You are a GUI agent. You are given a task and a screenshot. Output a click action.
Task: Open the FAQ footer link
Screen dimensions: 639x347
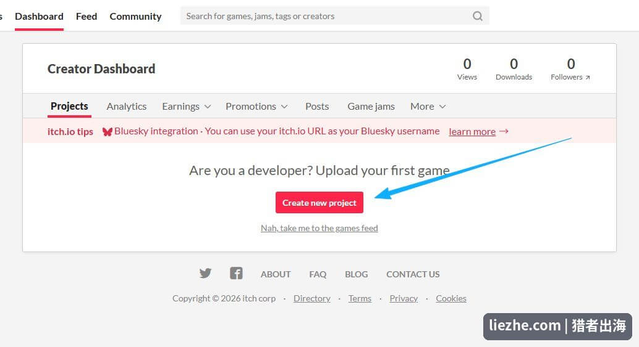[318, 274]
